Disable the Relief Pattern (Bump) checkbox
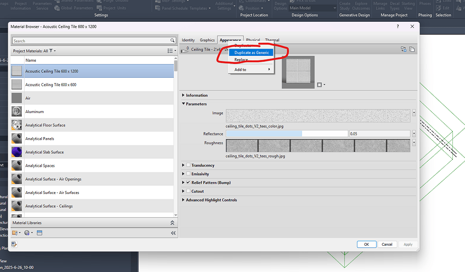This screenshot has width=465, height=272. click(188, 182)
